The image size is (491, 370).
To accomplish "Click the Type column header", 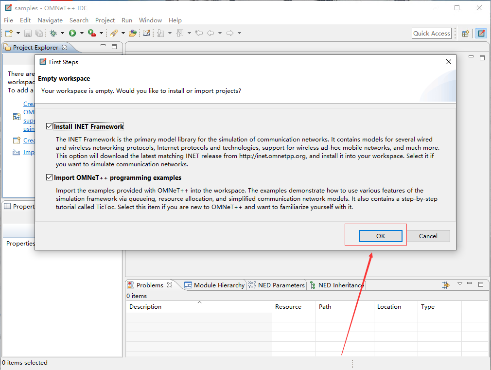I will 439,307.
